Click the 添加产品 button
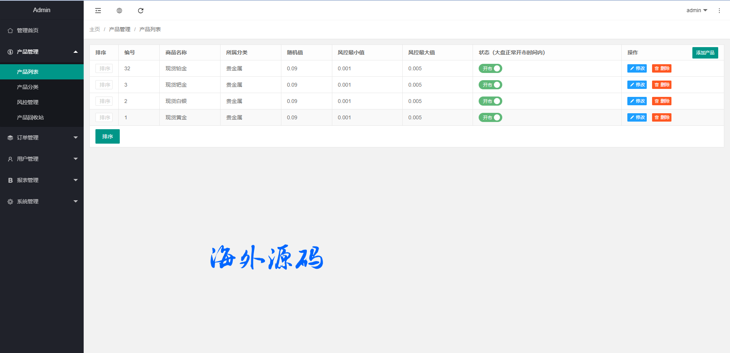730x353 pixels. pos(705,53)
